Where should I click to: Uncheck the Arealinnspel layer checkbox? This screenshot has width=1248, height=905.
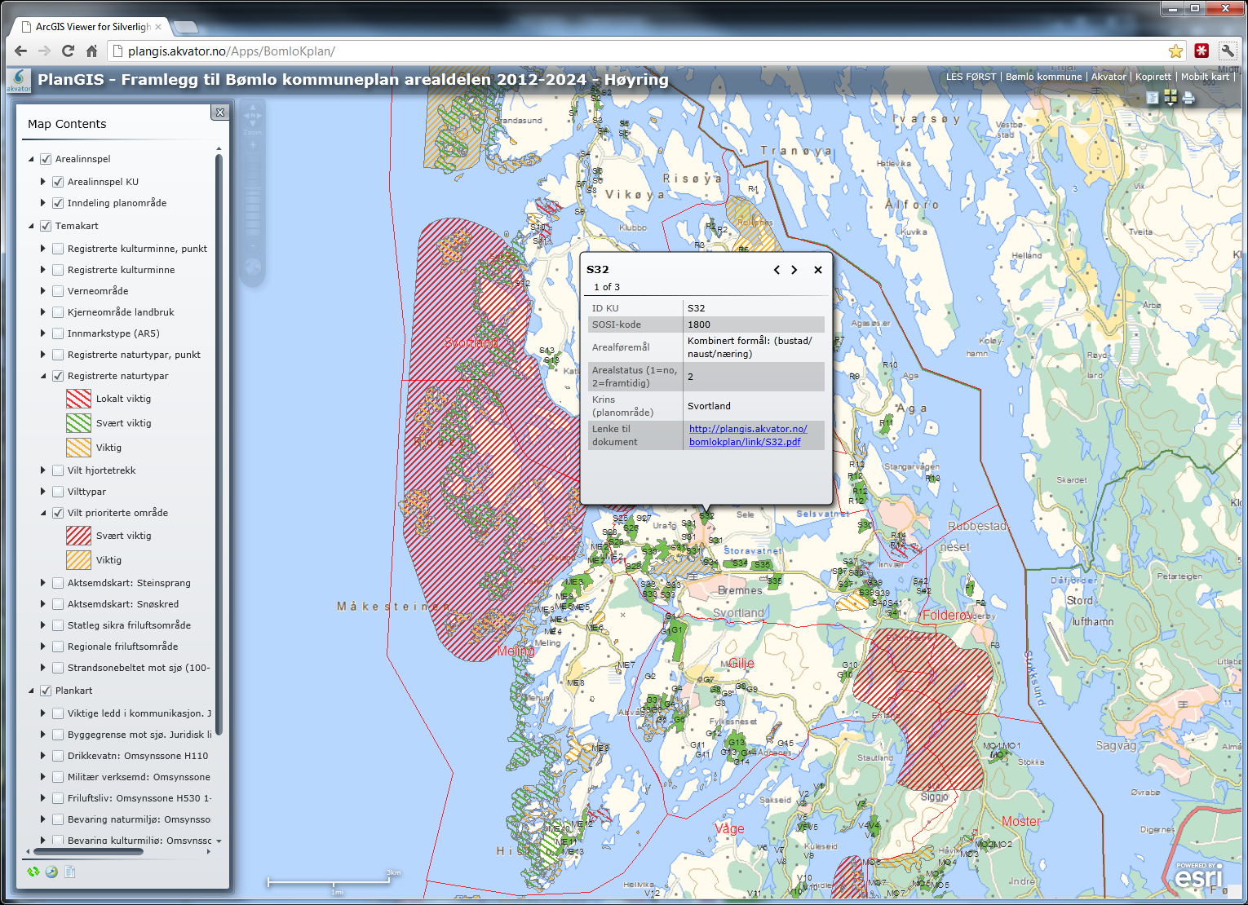(46, 159)
